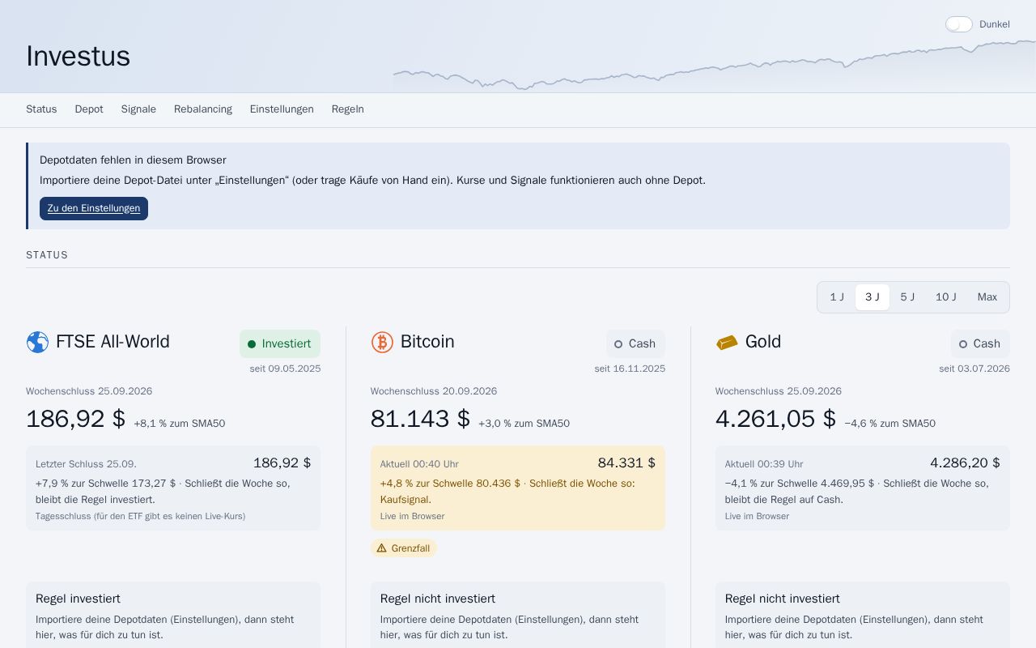1036x648 pixels.
Task: Click the Regel investiert heading
Action: [78, 599]
